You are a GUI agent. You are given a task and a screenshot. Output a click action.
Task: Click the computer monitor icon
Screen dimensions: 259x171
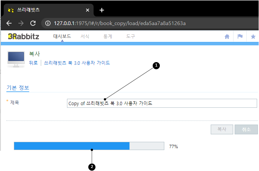pyautogui.click(x=16, y=59)
